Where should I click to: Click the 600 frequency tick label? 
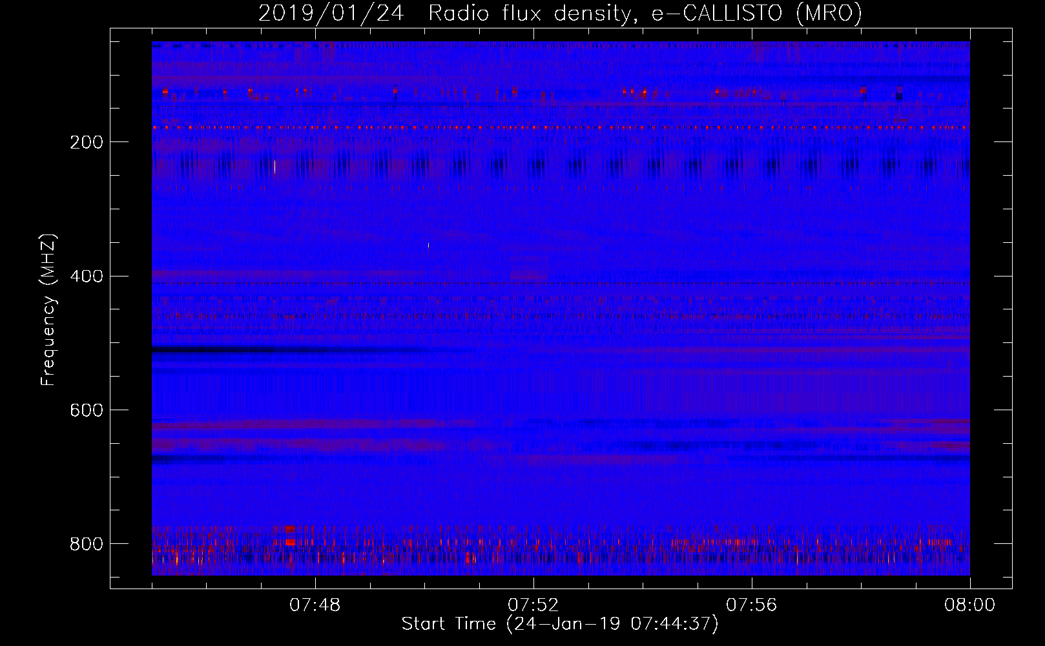[86, 411]
